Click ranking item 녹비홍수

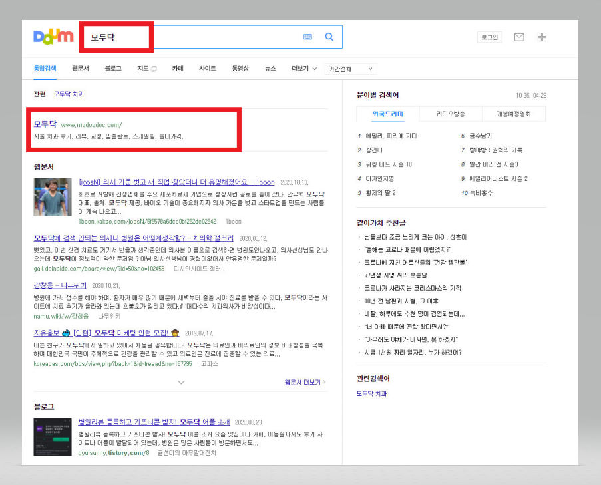[481, 193]
